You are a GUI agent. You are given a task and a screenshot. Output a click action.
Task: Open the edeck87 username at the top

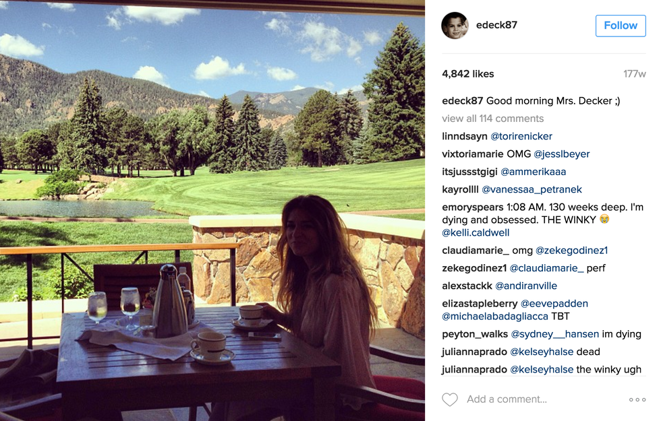point(496,26)
